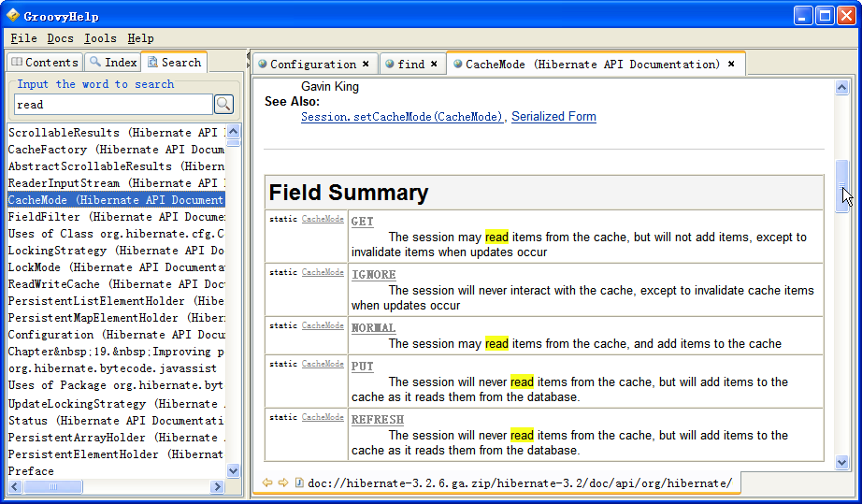Image resolution: width=862 pixels, height=504 pixels.
Task: Select the UpdateLockingStrategy search result
Action: click(116, 404)
